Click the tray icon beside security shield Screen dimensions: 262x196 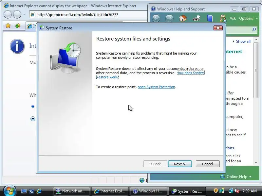pyautogui.click(x=222, y=191)
